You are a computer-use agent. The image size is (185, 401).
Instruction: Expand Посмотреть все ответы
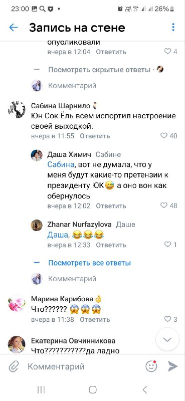click(x=90, y=263)
